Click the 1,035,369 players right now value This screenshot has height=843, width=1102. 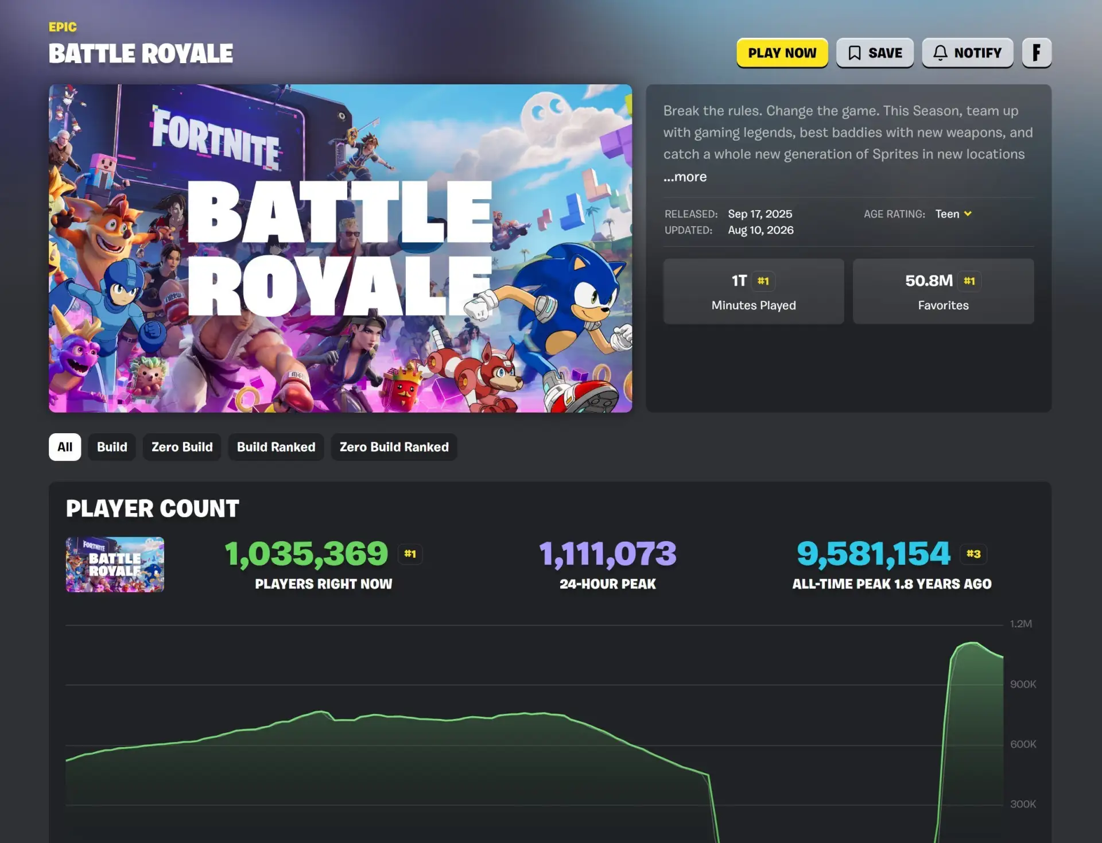coord(306,554)
